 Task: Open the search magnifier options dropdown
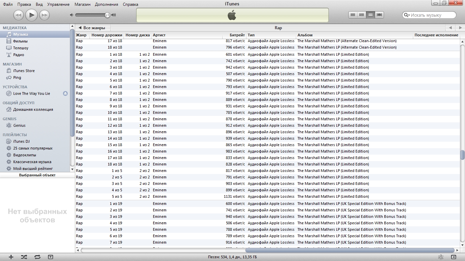[x=406, y=15]
